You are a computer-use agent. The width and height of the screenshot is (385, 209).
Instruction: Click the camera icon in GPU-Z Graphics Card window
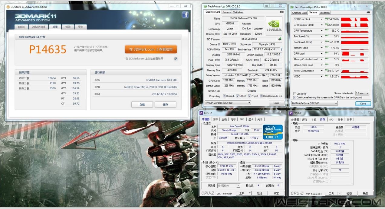click(282, 12)
